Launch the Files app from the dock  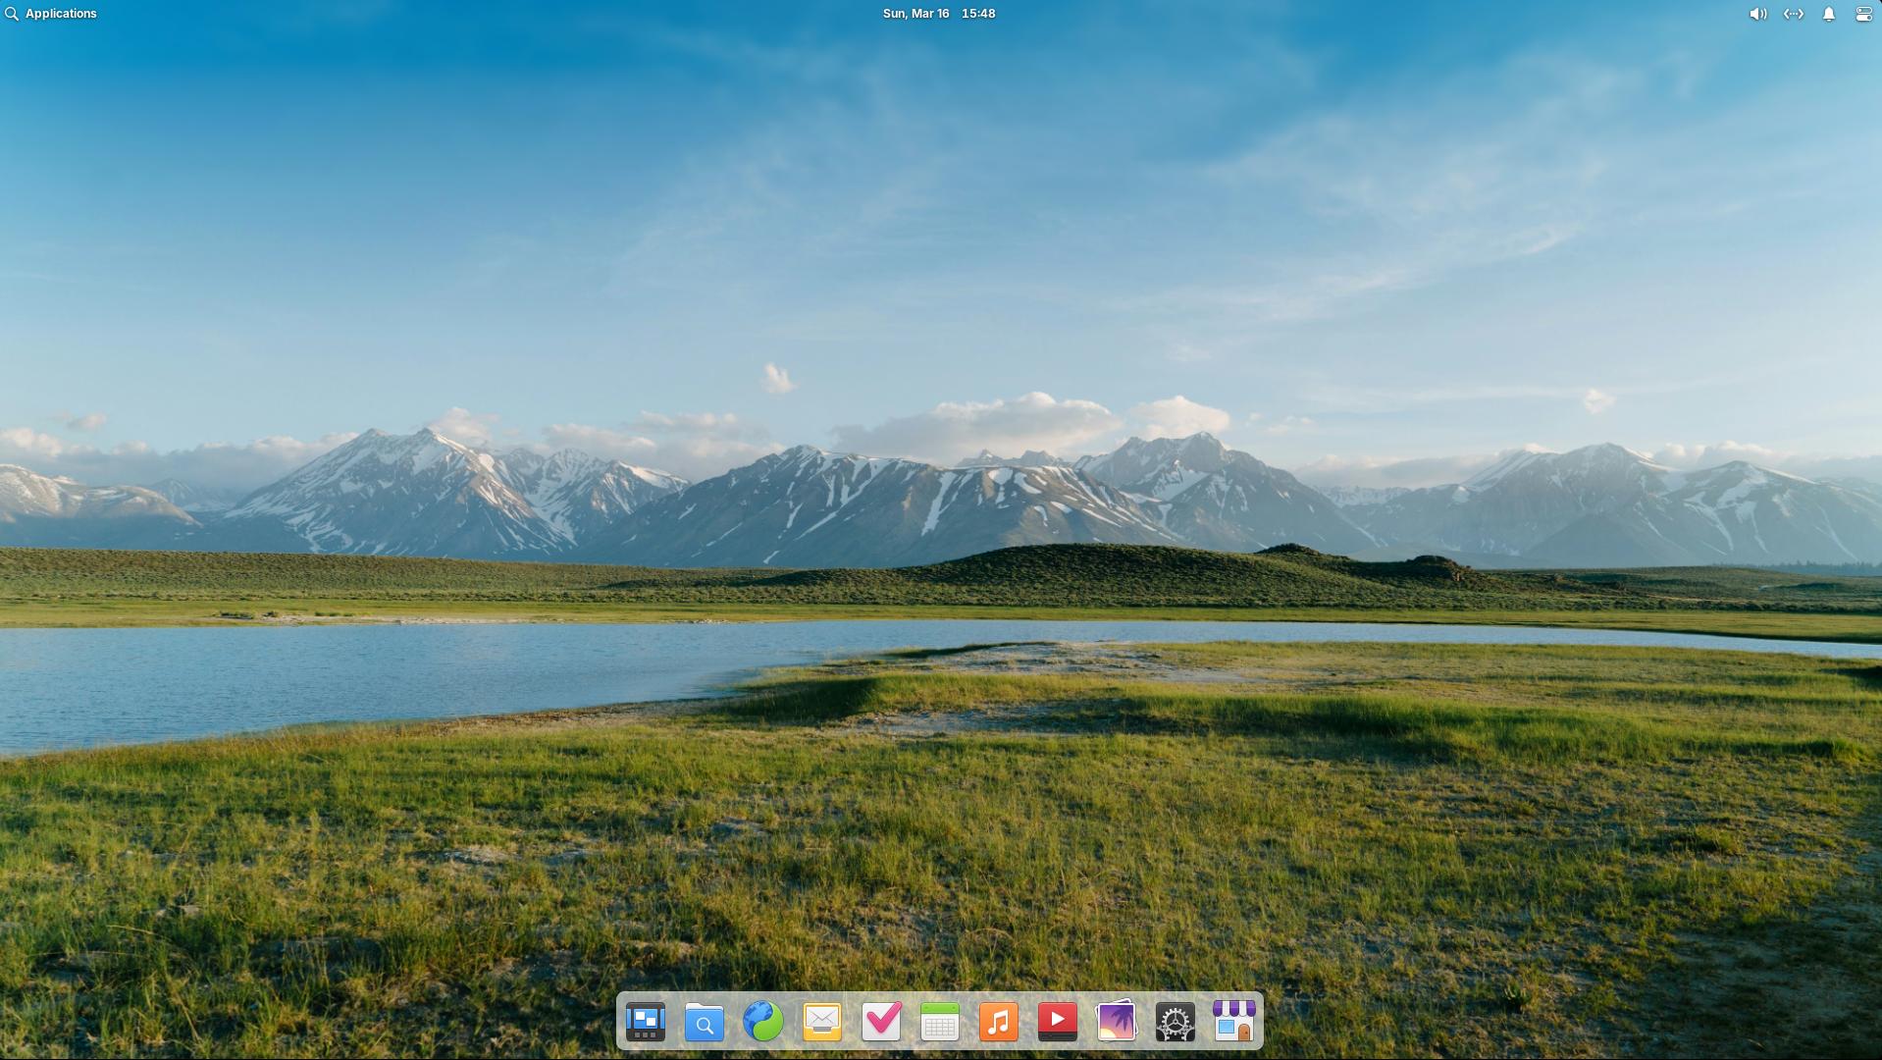[x=704, y=1022]
